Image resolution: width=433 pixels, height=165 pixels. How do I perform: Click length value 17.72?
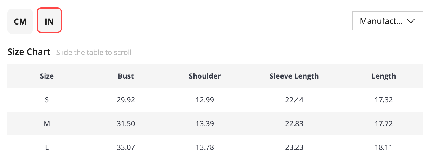384,124
